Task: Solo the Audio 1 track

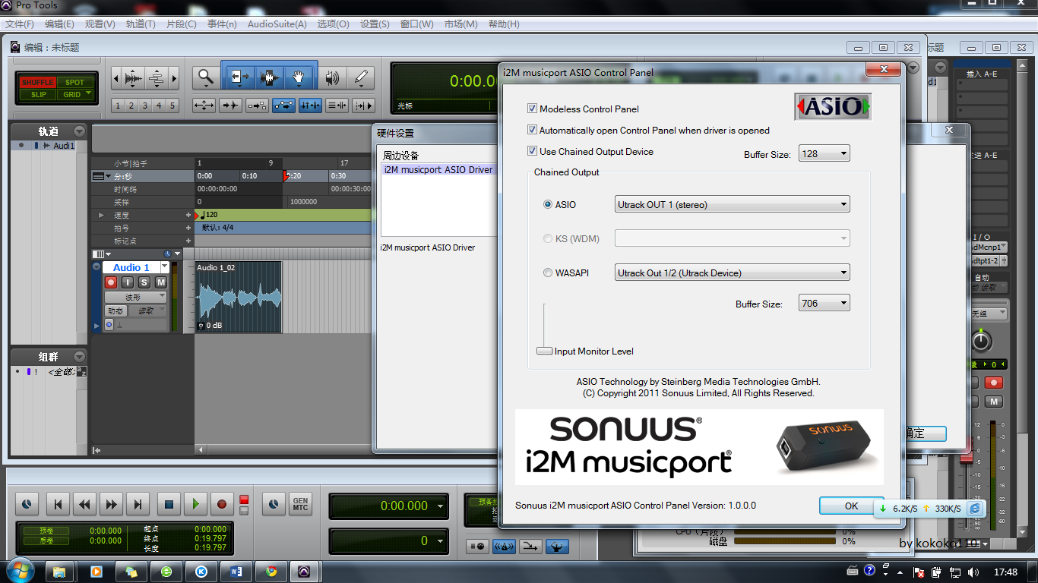Action: click(144, 282)
